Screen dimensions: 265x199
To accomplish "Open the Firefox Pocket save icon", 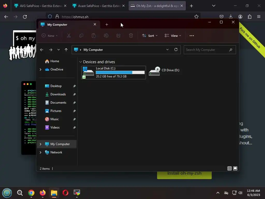I will 222,17.
